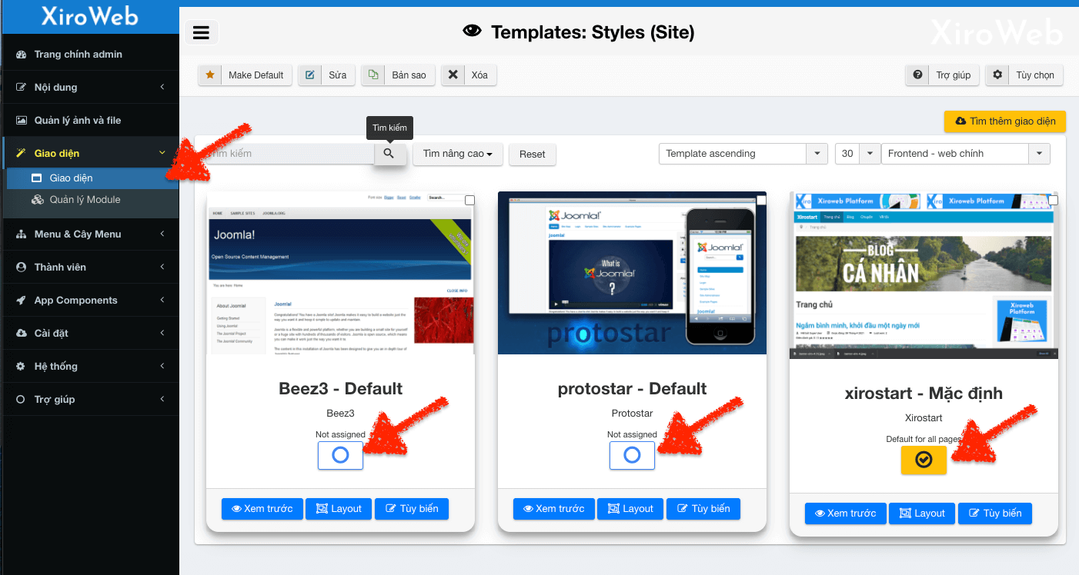Expand the Cài đặt sidebar menu
The width and height of the screenshot is (1079, 575).
pyautogui.click(x=89, y=334)
